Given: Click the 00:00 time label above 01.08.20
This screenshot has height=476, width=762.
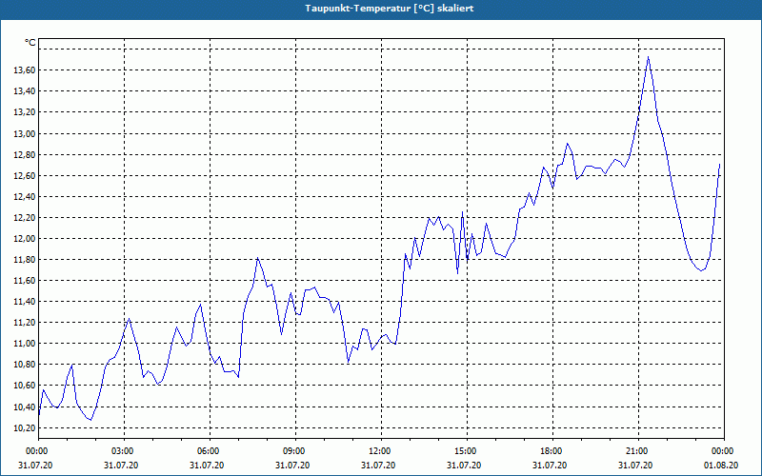Looking at the screenshot, I should [x=722, y=451].
